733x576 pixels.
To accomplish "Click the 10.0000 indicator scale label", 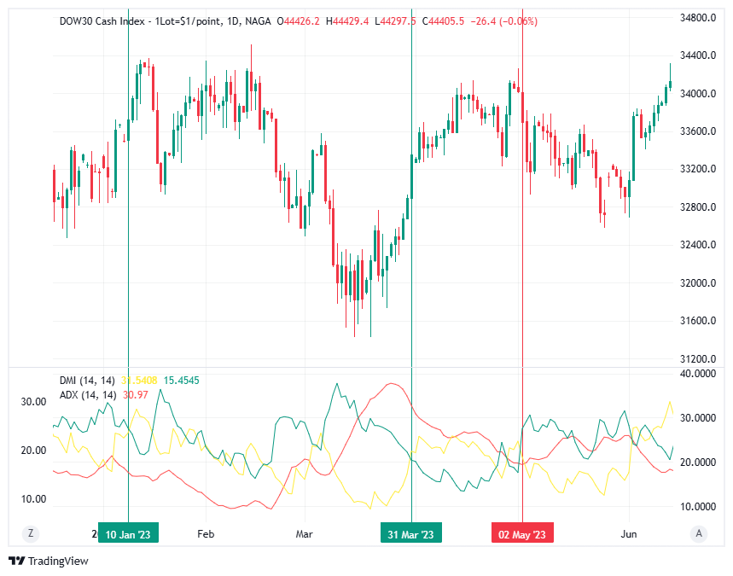I will (x=696, y=507).
